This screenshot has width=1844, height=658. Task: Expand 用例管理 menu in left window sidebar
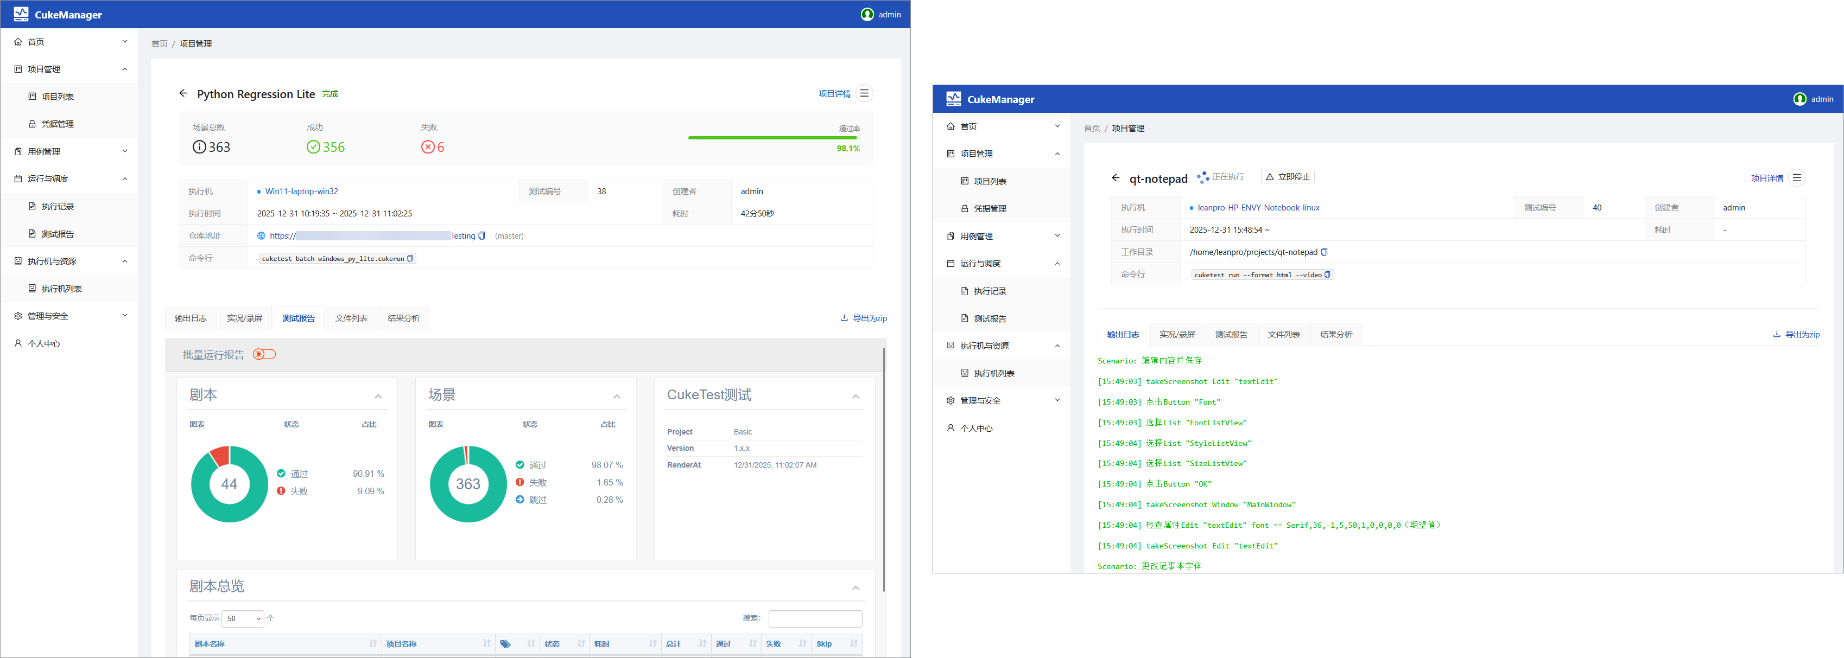click(69, 152)
